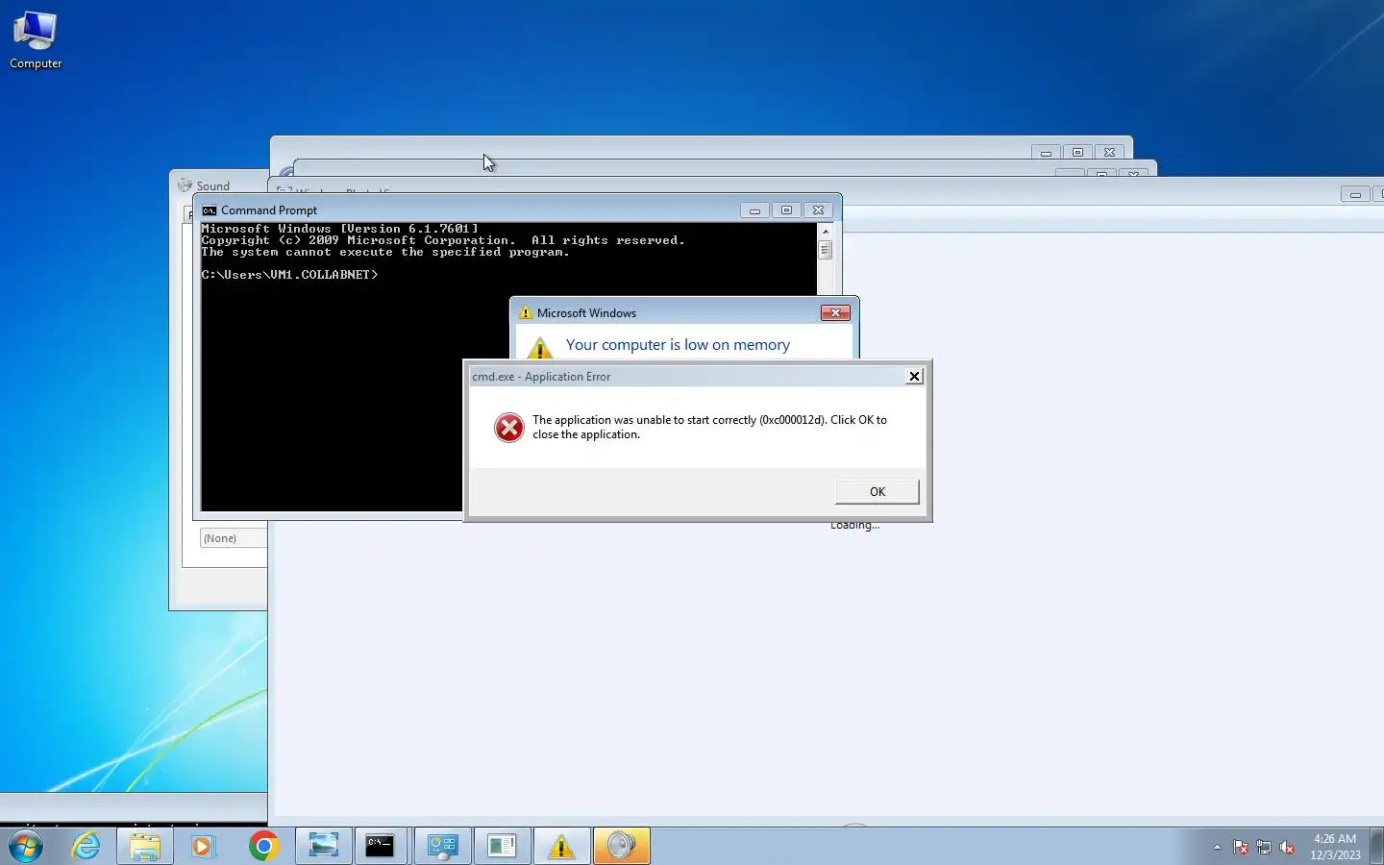The image size is (1384, 865).
Task: Open Action Center flag in system tray
Action: pyautogui.click(x=1241, y=847)
